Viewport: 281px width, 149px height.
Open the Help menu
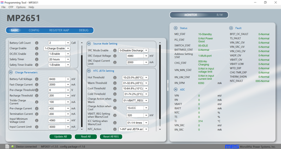pos(31,7)
